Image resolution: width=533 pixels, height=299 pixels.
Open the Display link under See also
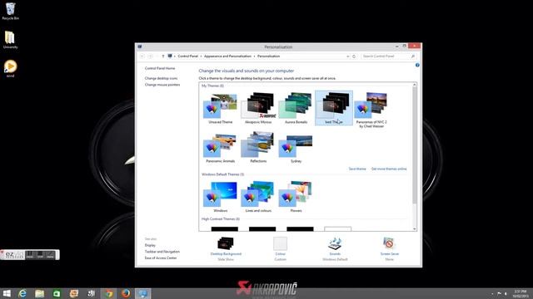150,245
